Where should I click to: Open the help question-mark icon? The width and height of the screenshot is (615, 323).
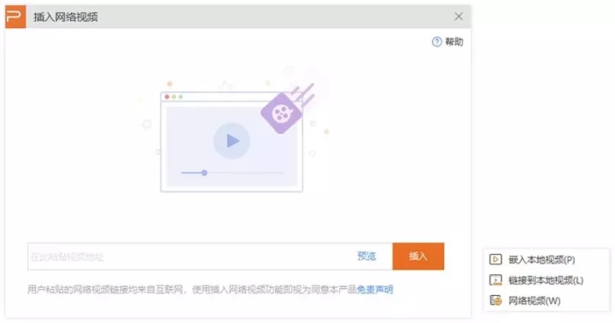coord(436,42)
